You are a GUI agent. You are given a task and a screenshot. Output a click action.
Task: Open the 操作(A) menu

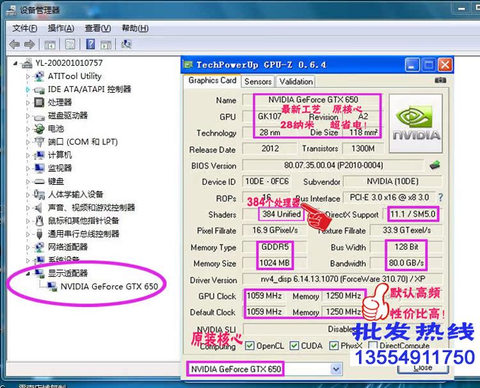61,28
